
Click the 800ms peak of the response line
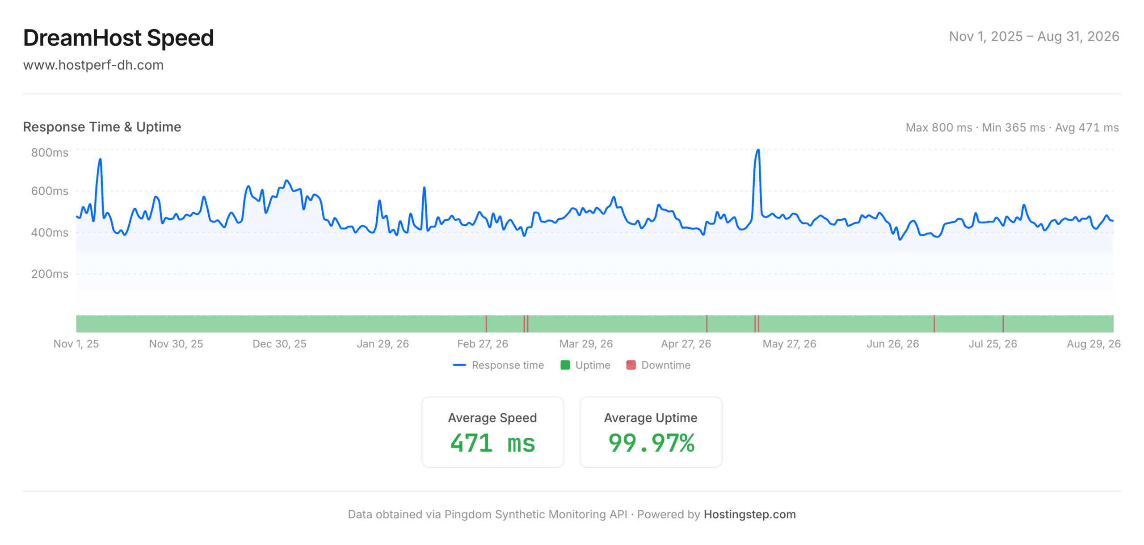758,150
